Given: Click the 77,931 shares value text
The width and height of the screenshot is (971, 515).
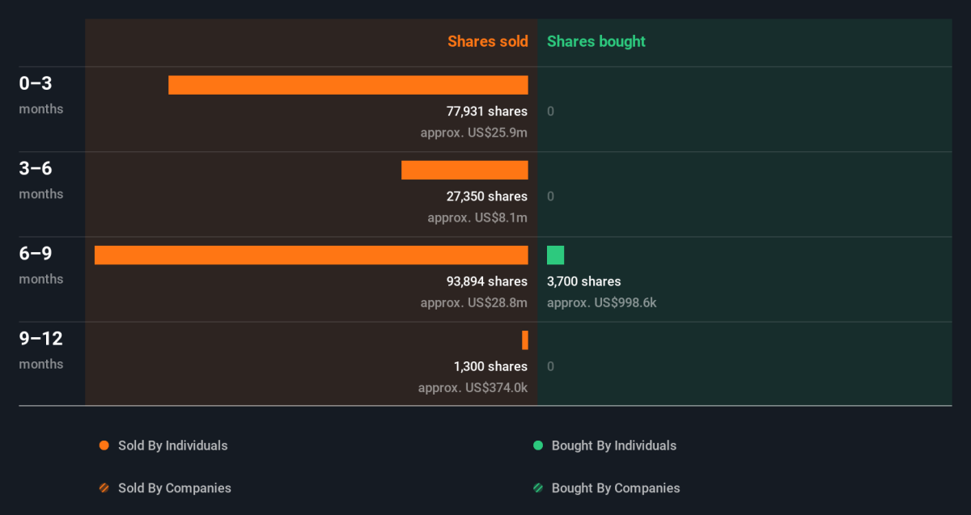Looking at the screenshot, I should tap(486, 112).
